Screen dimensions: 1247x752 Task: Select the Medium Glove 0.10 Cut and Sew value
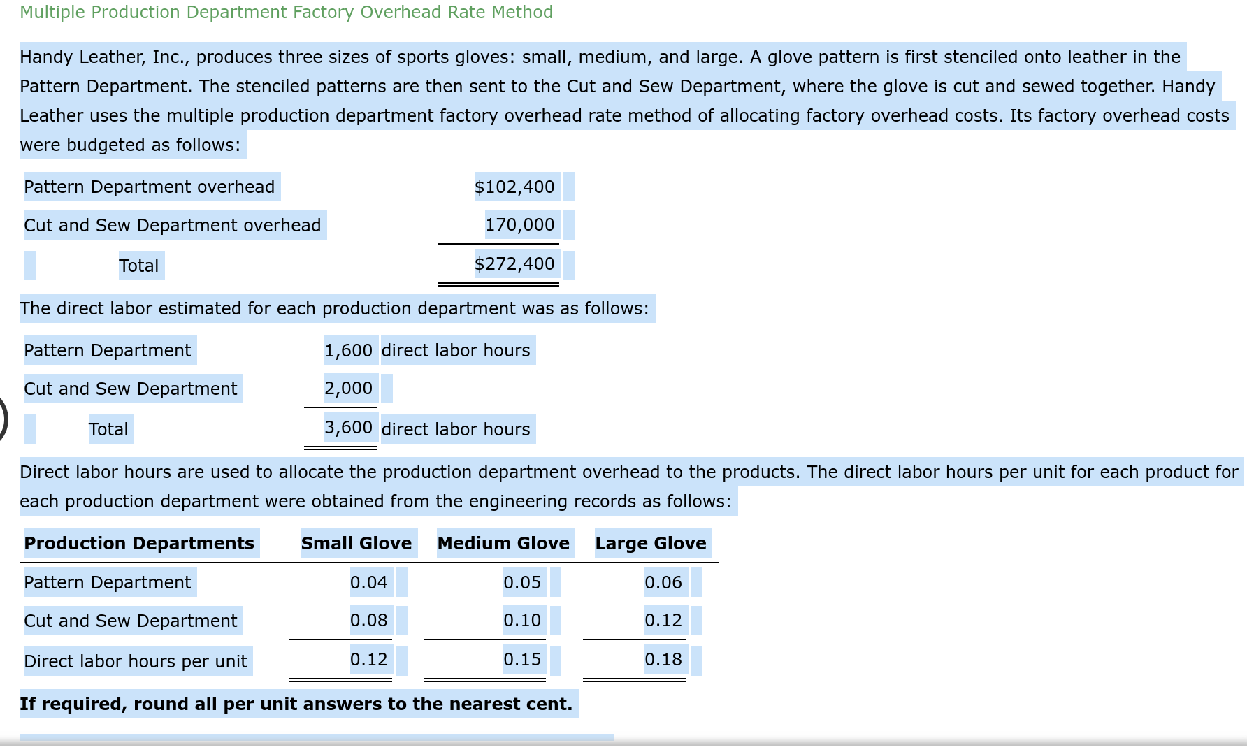(x=522, y=621)
